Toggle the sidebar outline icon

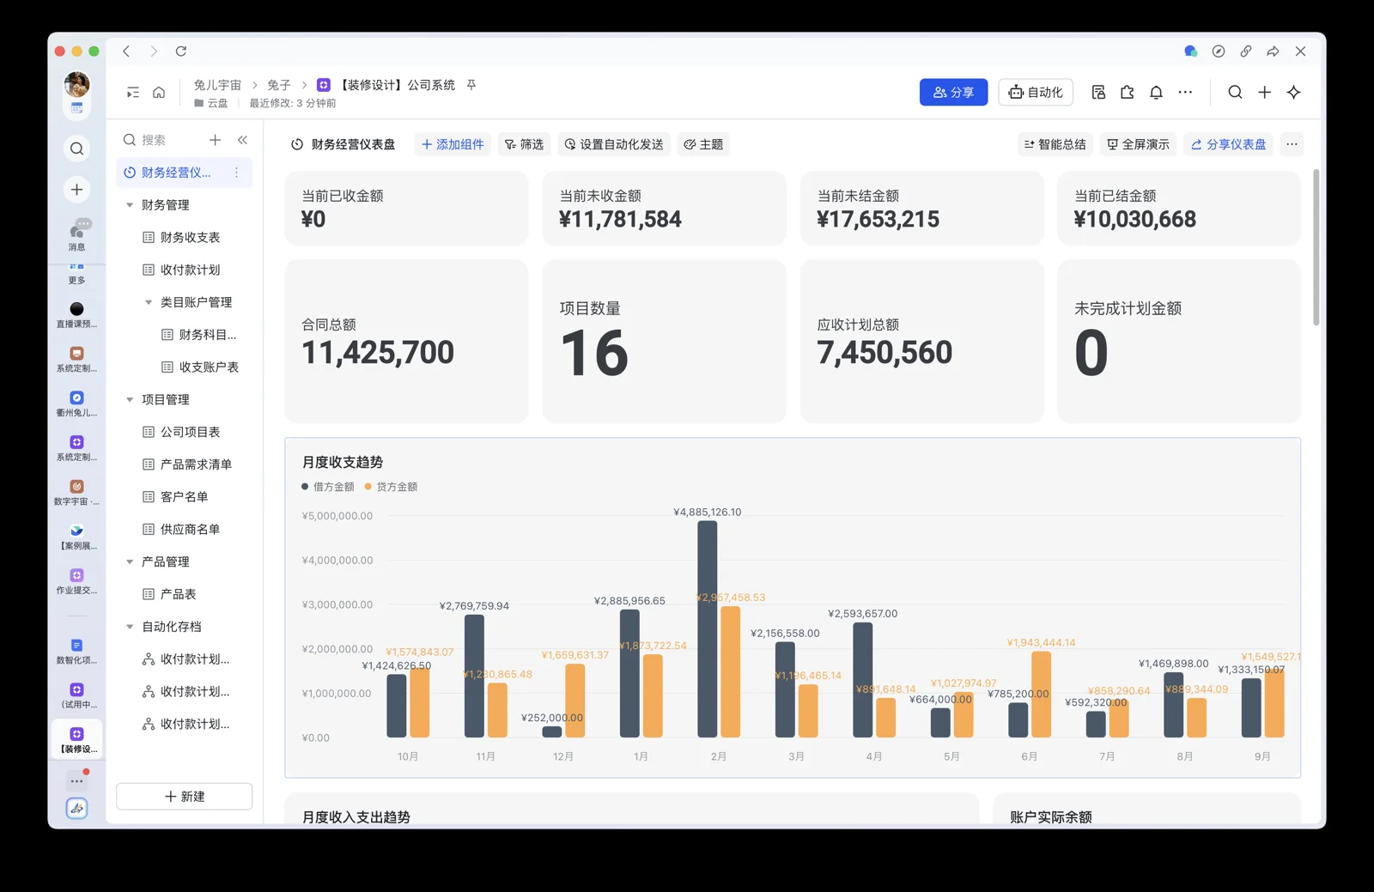tap(132, 93)
